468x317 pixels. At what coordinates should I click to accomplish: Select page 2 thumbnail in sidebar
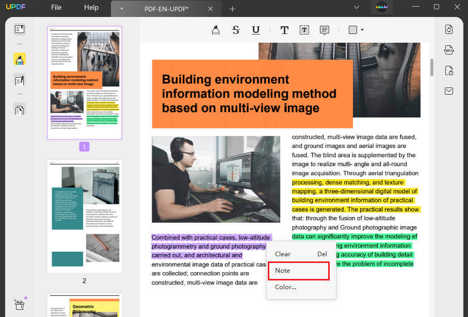[84, 215]
